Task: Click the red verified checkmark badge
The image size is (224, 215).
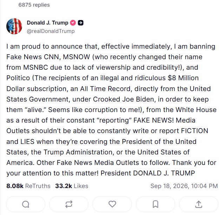Action: pos(73,23)
